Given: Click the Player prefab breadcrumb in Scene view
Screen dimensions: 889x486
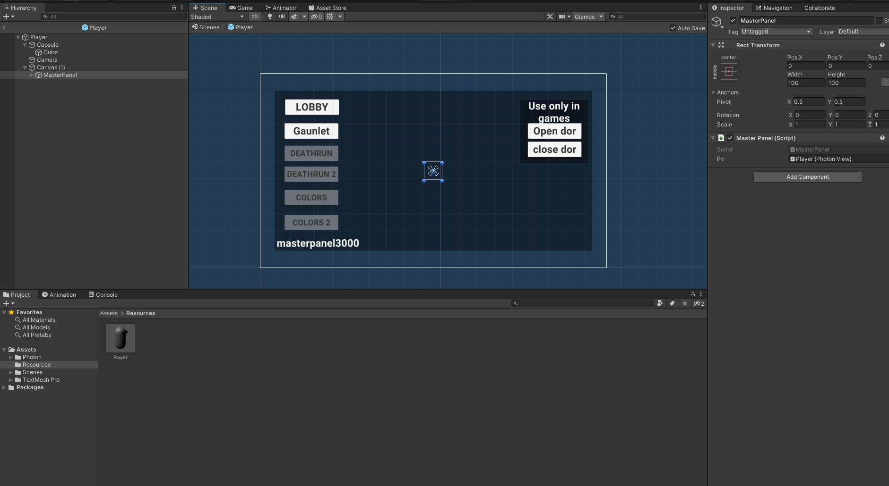Looking at the screenshot, I should (240, 27).
